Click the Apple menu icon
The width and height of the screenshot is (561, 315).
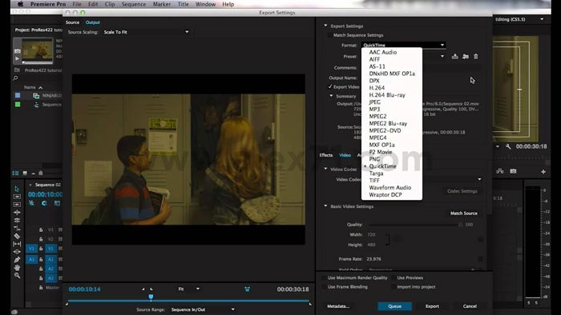point(20,4)
